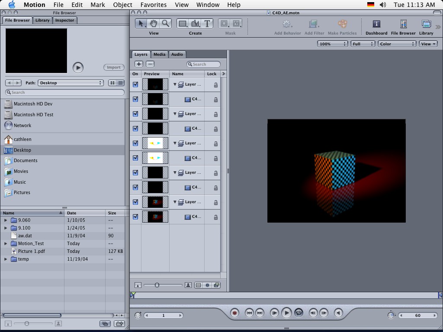Viewport: 443px width, 332px height.
Task: Expand the Motion_Test folder
Action: [x=6, y=243]
